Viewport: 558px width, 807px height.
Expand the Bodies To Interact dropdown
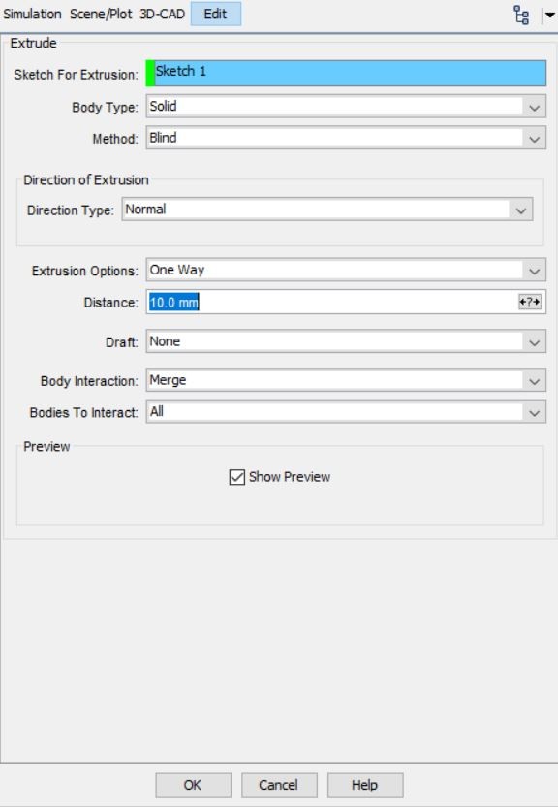(346, 412)
